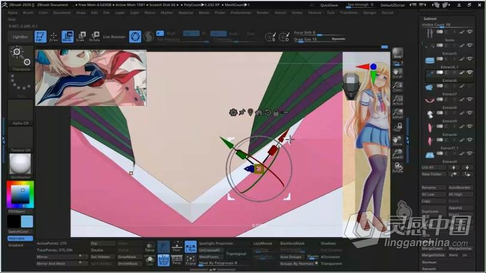The height and width of the screenshot is (273, 486).
Task: Toggle the Floor grid button
Action: pos(176,247)
